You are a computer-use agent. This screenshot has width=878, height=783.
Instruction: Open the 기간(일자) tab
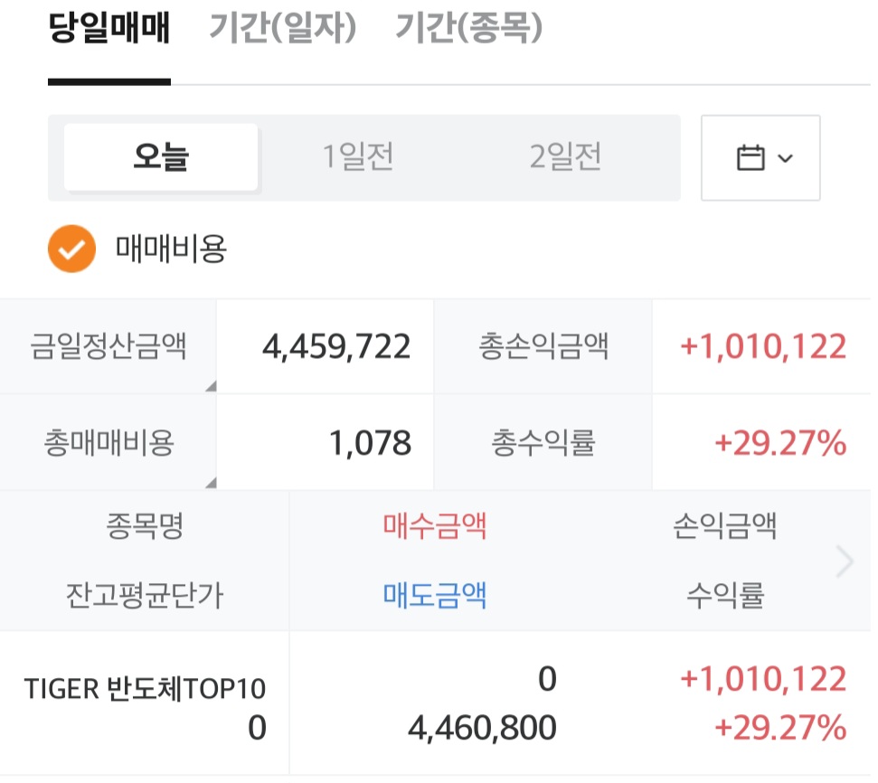pos(283,30)
